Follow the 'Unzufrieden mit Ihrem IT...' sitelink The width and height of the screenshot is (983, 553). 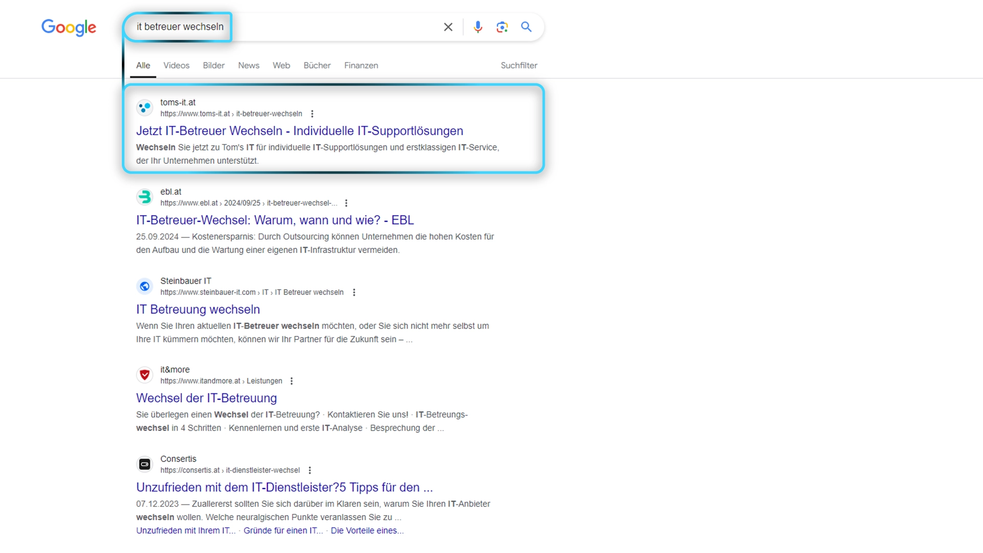tap(186, 530)
